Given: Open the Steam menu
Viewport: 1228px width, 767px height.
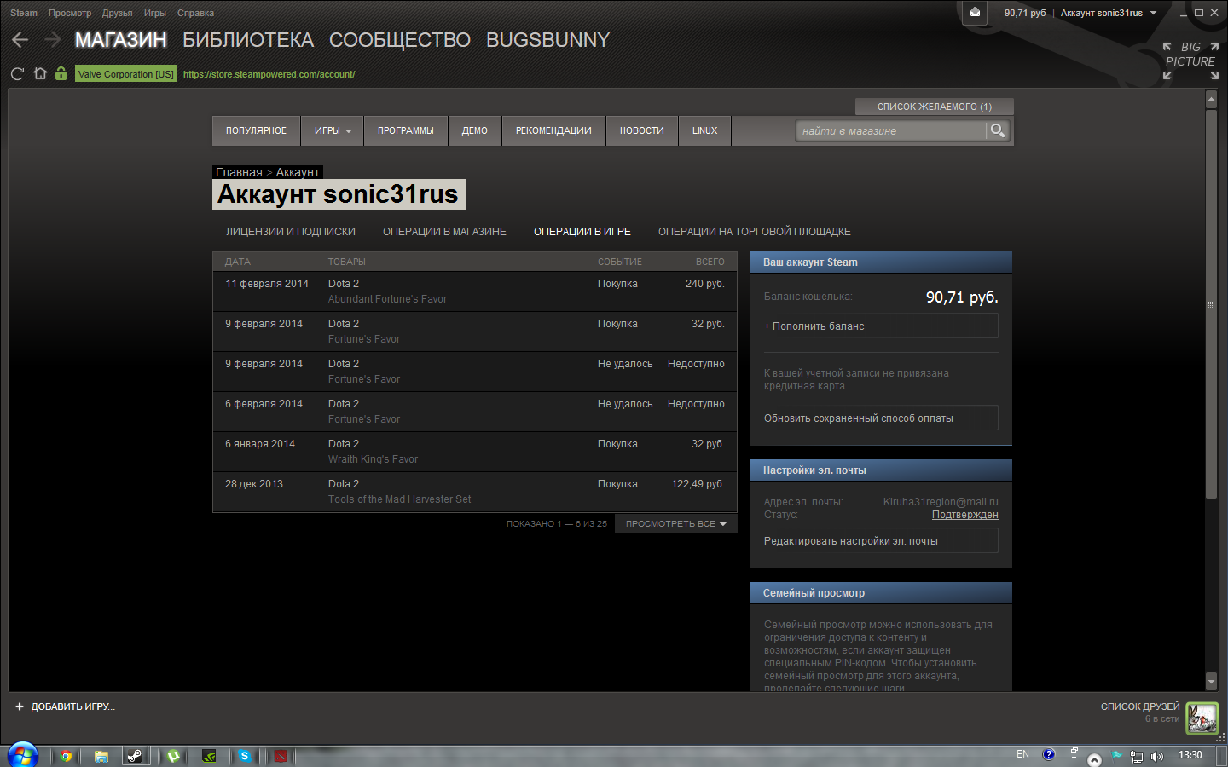Looking at the screenshot, I should pos(24,13).
